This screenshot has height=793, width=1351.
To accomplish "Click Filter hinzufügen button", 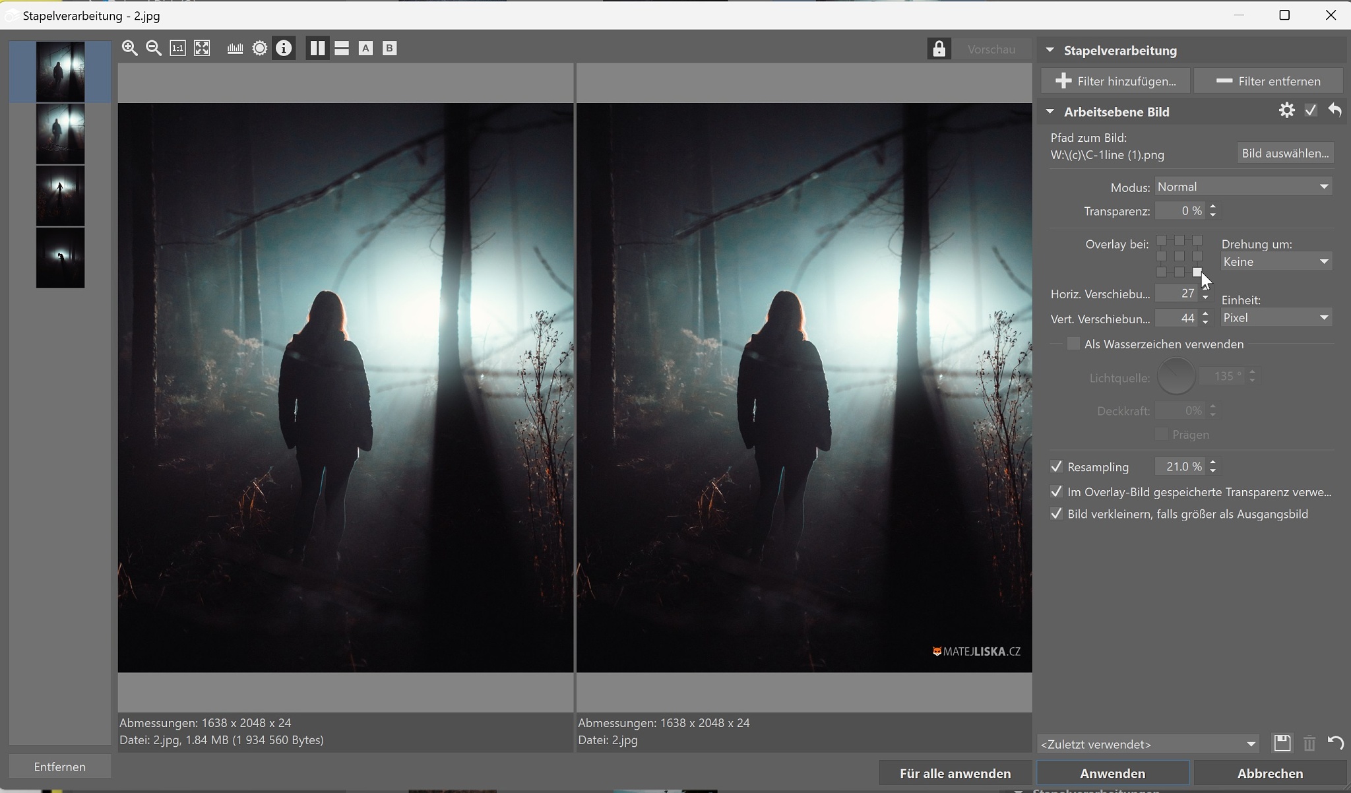I will click(1115, 81).
